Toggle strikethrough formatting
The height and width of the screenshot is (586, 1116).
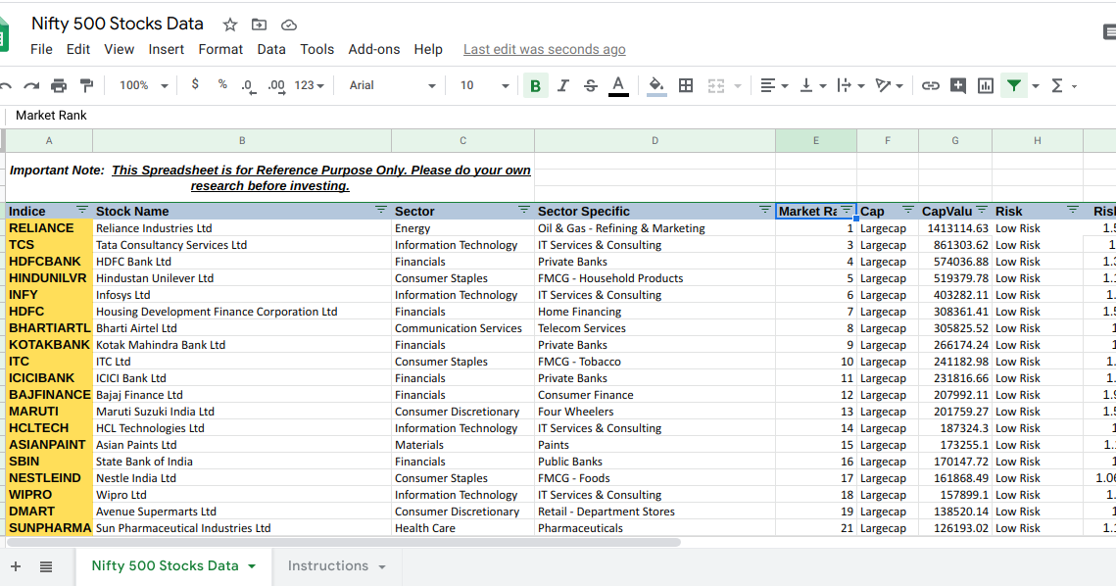point(590,85)
